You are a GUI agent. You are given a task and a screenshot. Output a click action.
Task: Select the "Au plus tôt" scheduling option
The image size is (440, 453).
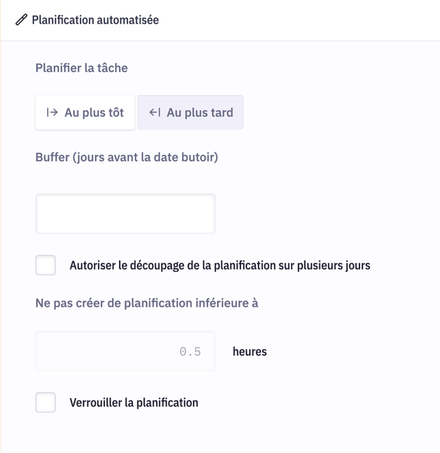coord(85,112)
